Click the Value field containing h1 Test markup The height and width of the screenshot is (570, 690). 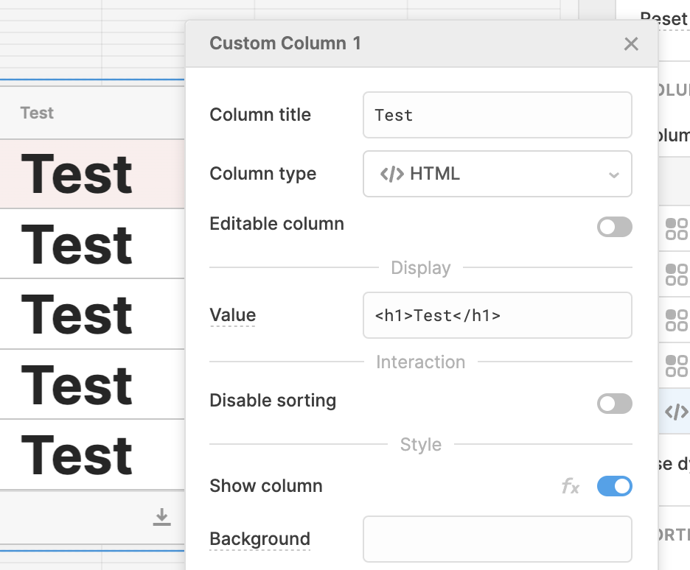point(498,314)
